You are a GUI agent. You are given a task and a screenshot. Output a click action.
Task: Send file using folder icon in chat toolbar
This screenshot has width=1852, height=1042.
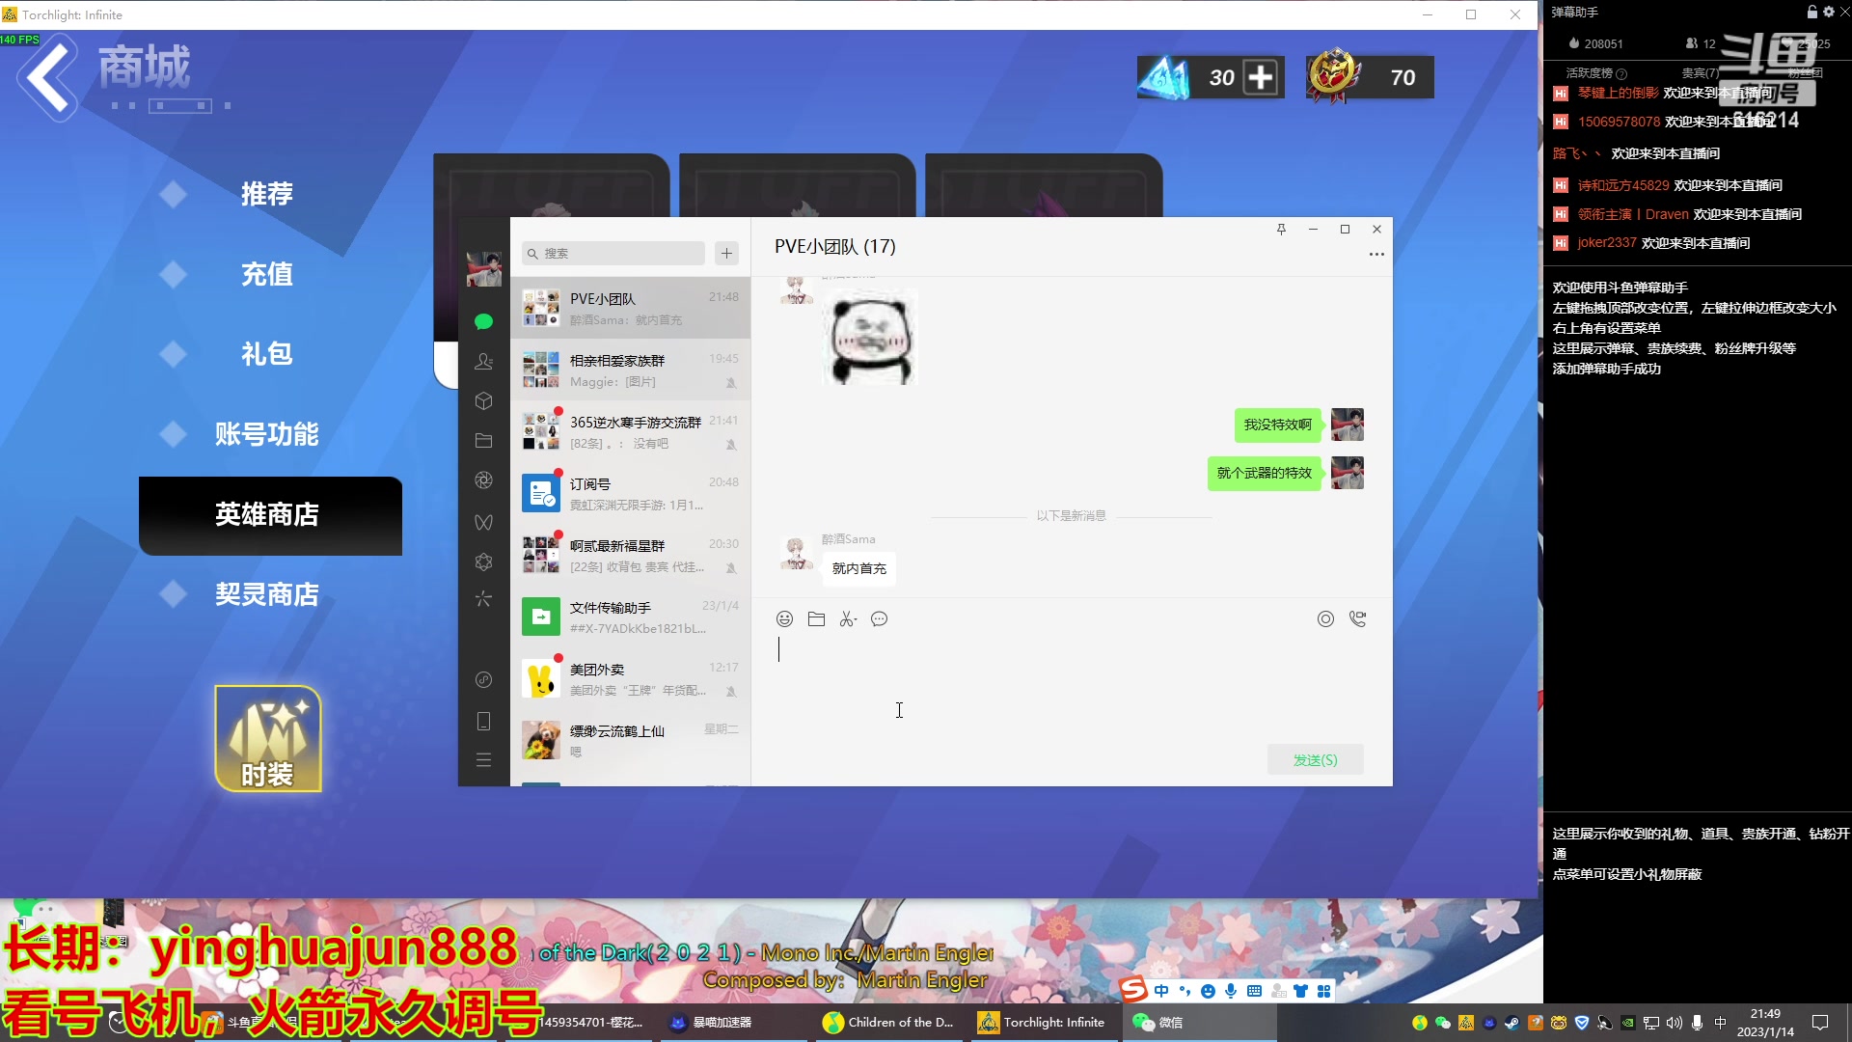816,619
